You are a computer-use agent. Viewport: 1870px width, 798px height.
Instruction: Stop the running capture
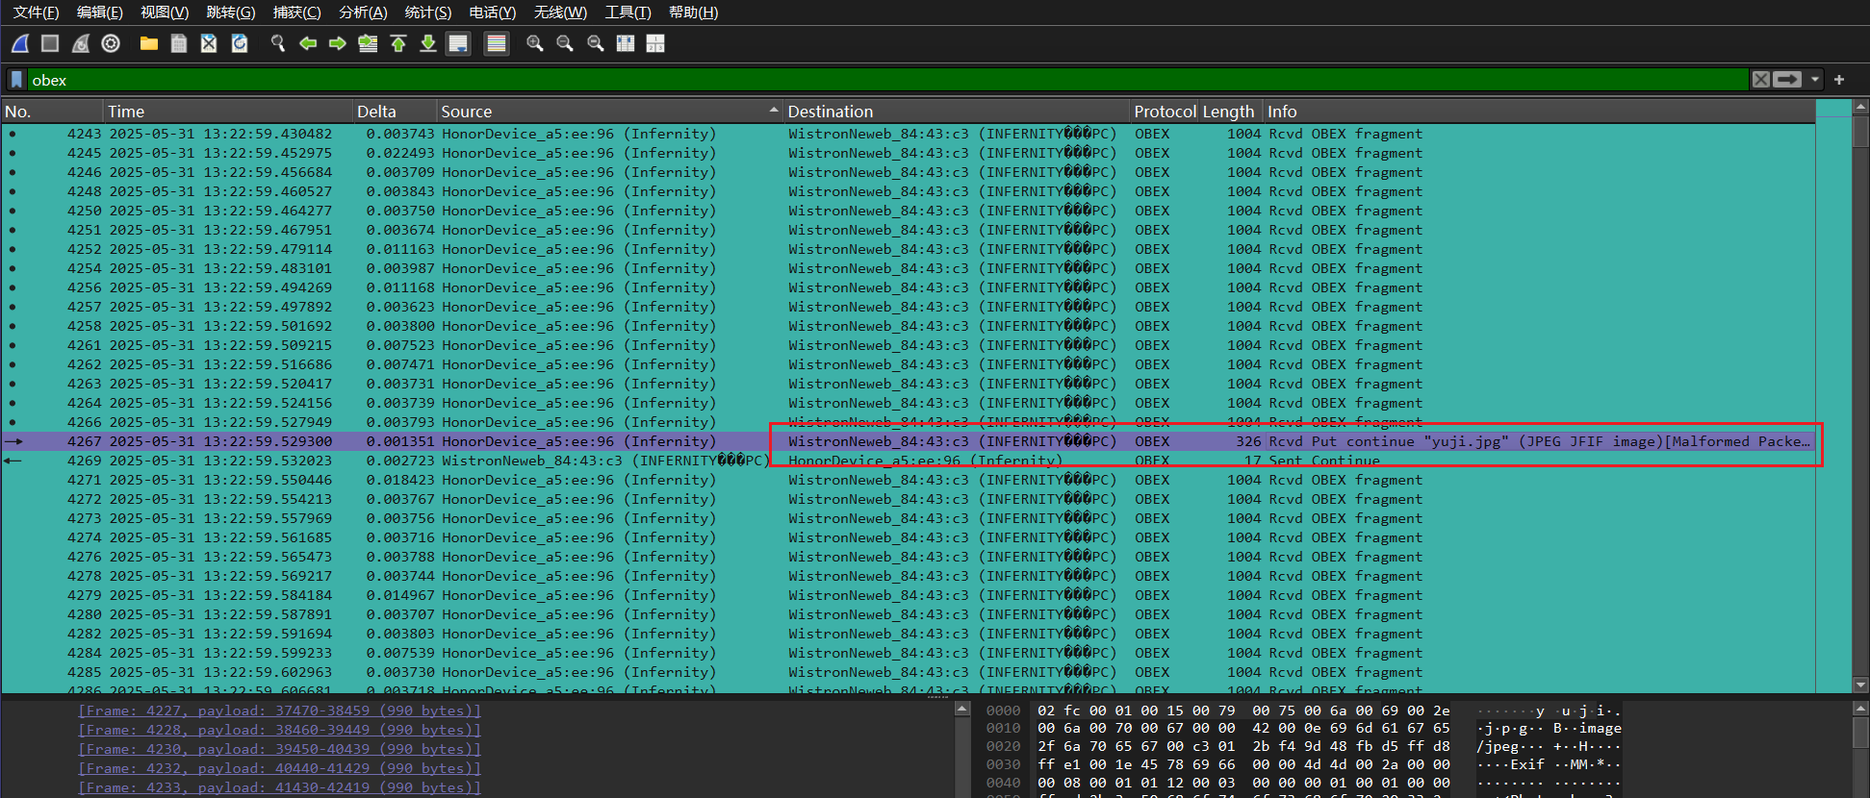point(50,43)
